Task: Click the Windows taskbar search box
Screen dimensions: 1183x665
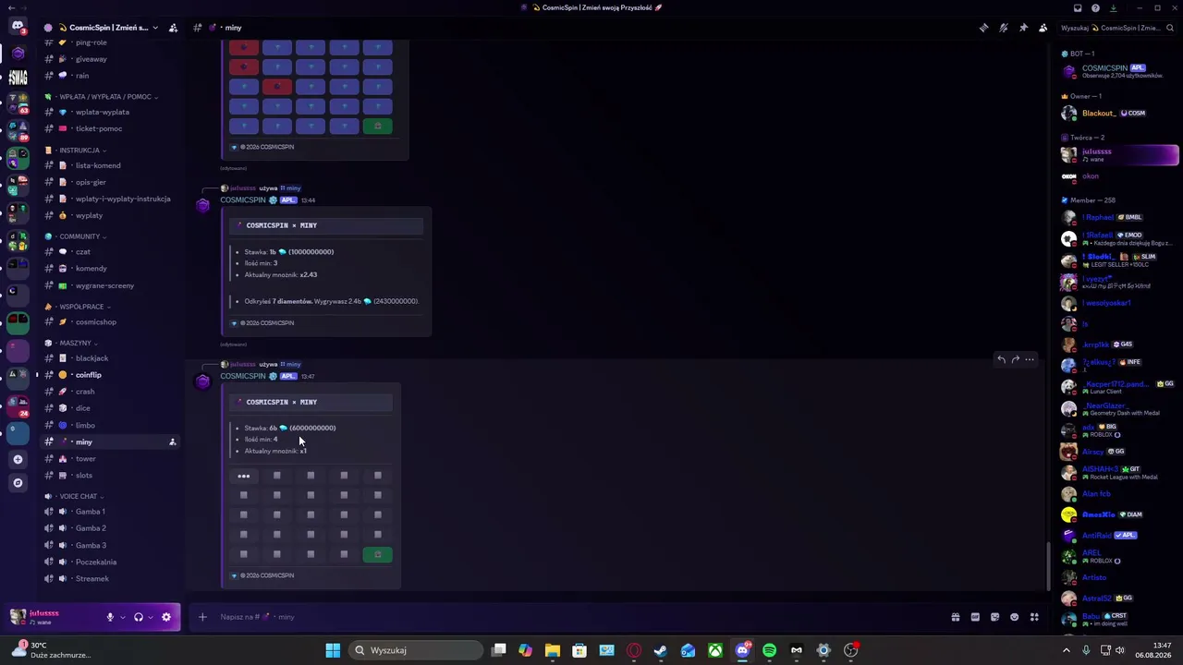Action: [x=416, y=650]
